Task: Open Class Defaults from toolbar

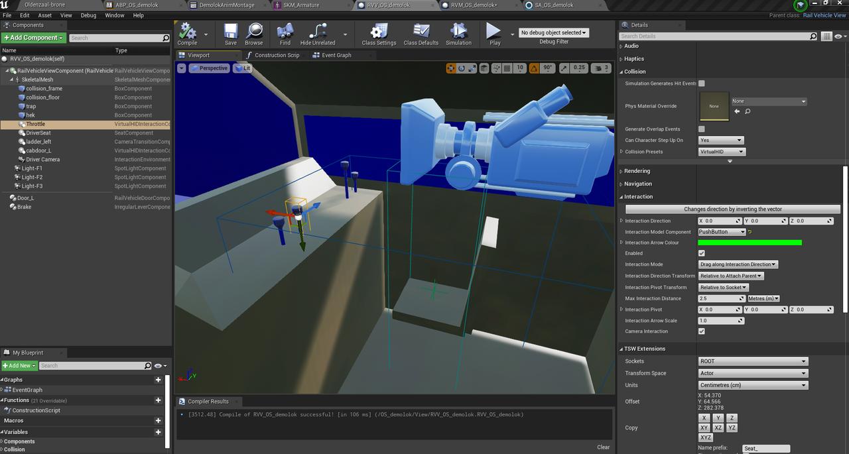Action: coord(421,34)
